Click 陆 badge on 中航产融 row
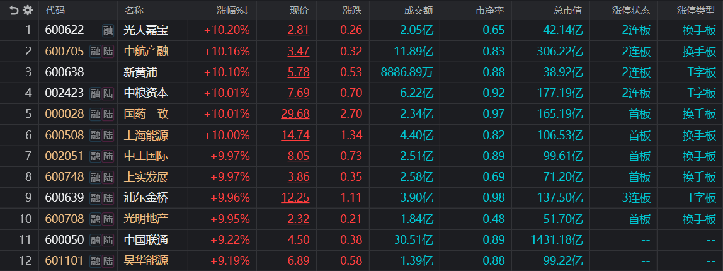This screenshot has height=271, width=723. point(108,51)
